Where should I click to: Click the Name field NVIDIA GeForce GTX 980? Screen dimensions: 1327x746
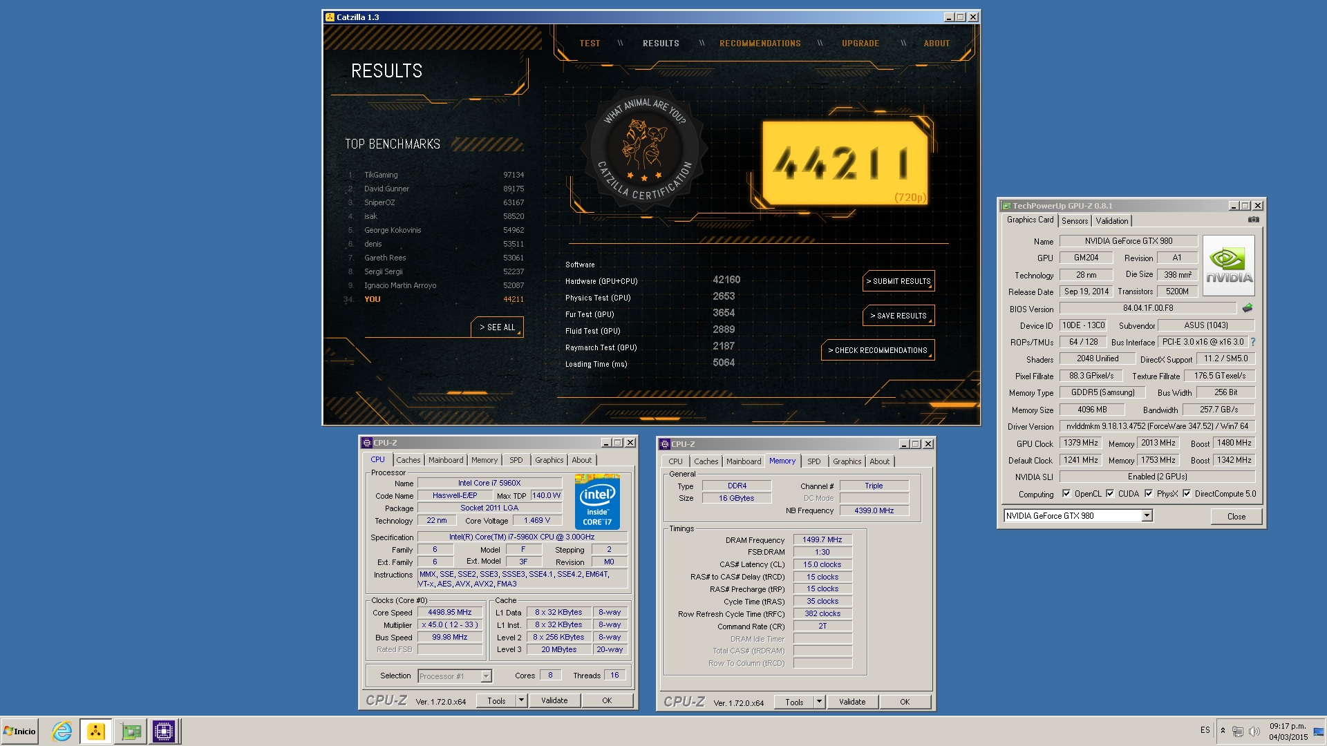(1128, 241)
